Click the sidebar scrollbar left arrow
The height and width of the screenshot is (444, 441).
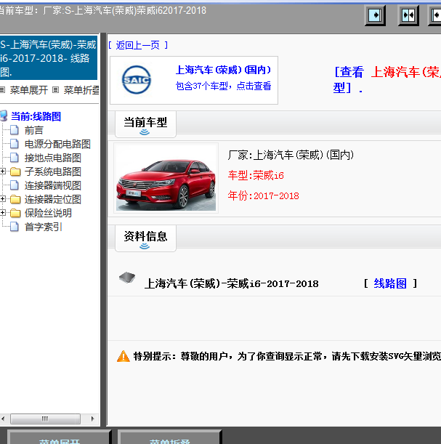click(3, 419)
